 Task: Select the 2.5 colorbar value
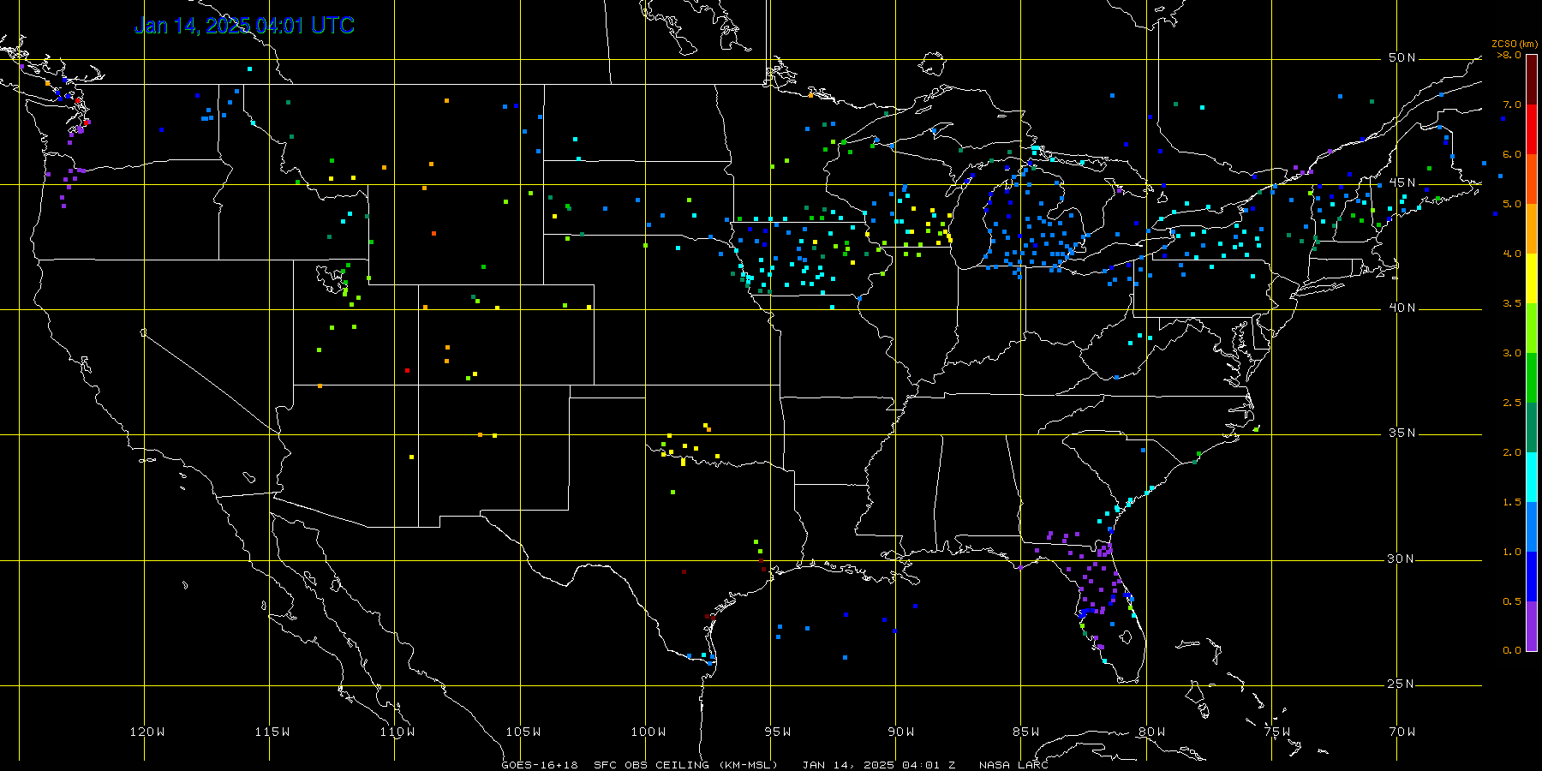click(x=1512, y=403)
